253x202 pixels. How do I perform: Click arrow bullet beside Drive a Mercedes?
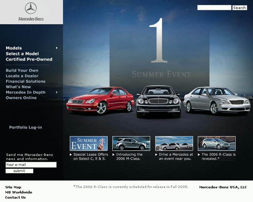click(156, 155)
